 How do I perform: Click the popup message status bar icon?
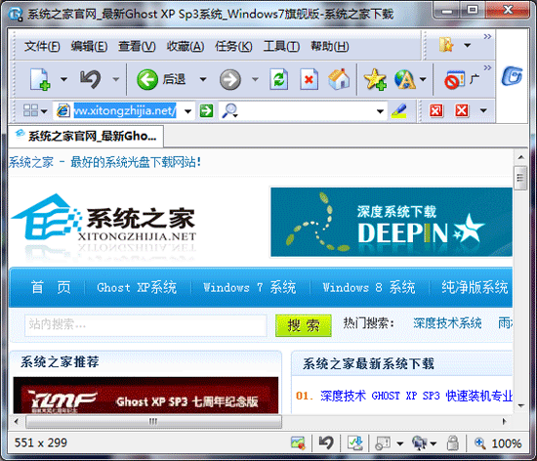383,443
